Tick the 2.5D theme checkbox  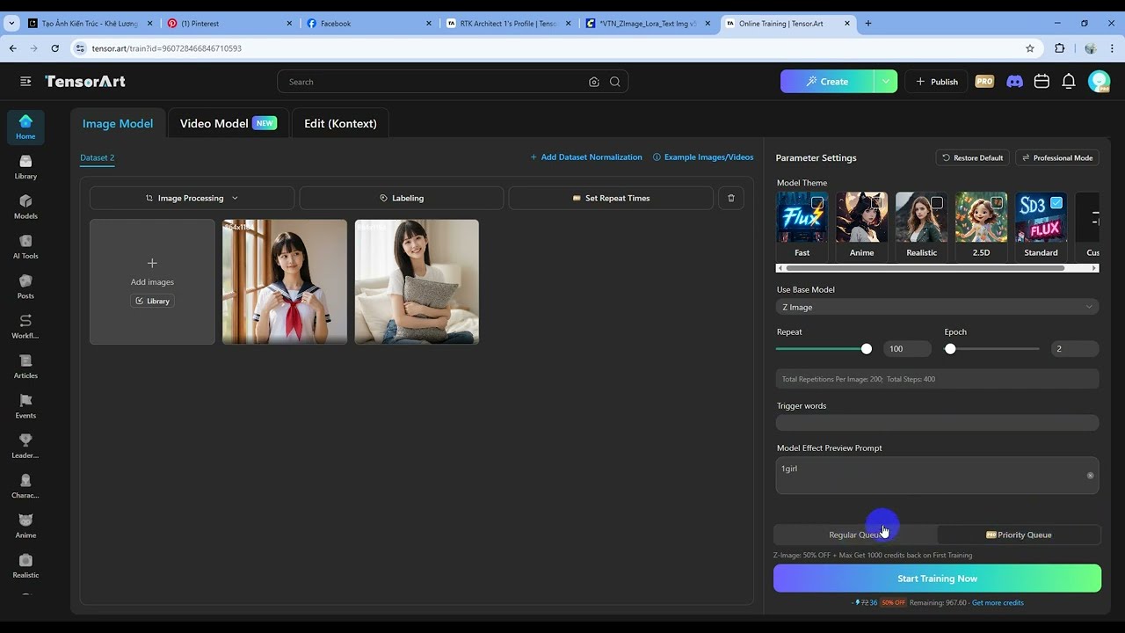coord(997,203)
